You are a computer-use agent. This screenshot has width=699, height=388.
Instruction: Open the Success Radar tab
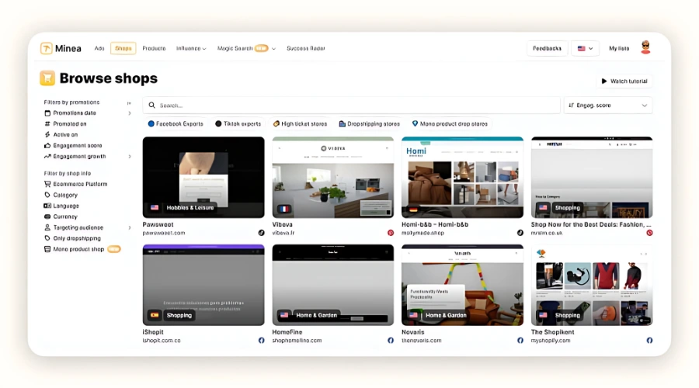coord(306,48)
